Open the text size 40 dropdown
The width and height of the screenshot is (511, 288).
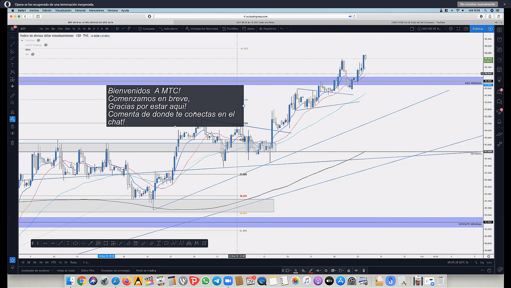point(318,271)
